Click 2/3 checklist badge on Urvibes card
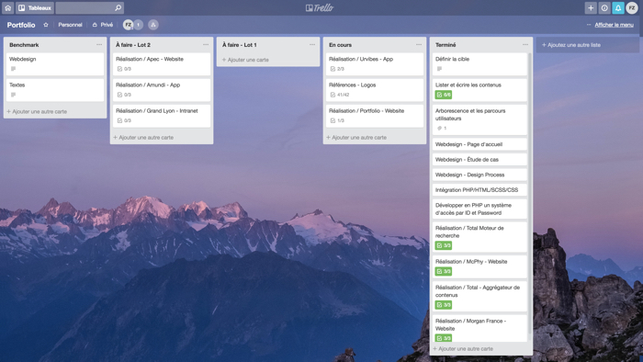 337,69
